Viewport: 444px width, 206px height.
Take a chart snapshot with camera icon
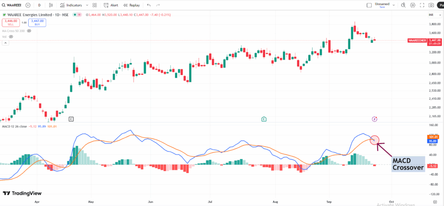[x=431, y=5]
